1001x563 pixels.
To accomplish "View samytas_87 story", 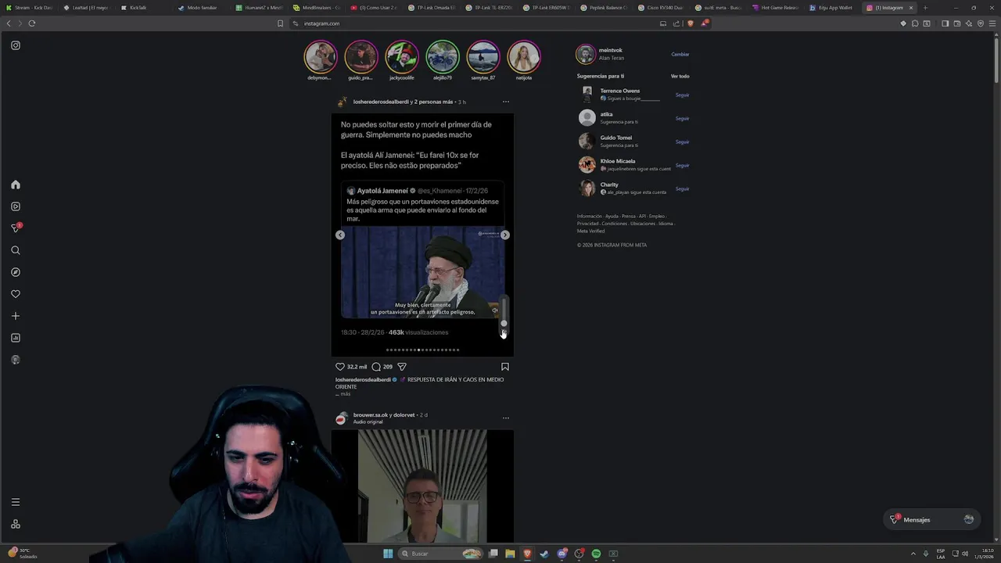I will (483, 57).
